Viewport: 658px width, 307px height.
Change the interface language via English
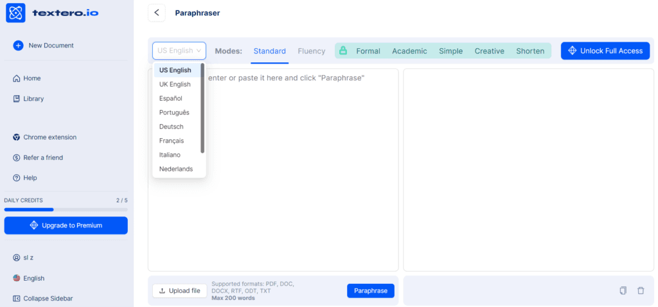click(28, 278)
